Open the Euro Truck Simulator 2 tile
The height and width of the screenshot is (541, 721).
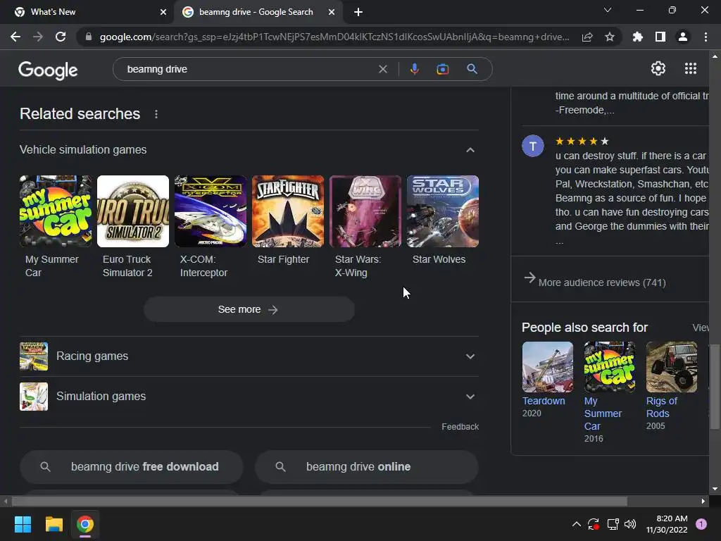click(x=133, y=226)
